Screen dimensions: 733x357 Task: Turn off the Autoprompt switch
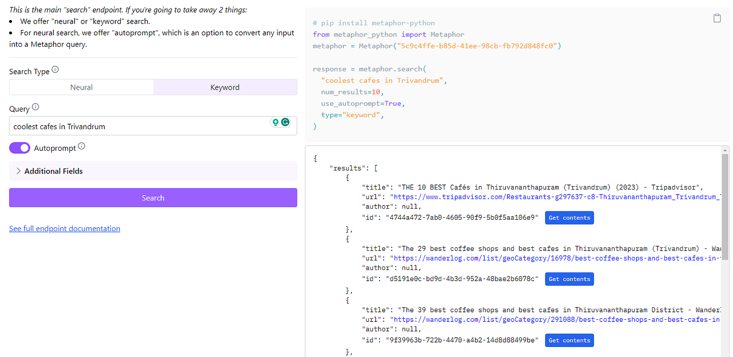20,148
